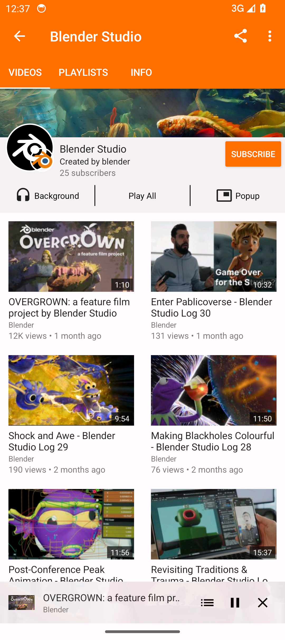Screen dimensions: 285x640
Task: Open OVERGROWN feature film video thumbnail
Action: [x=71, y=256]
